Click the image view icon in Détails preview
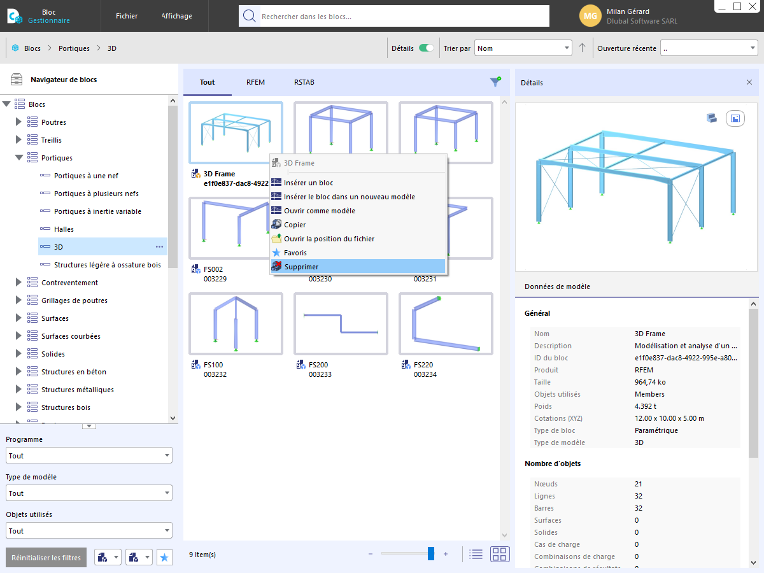This screenshot has height=573, width=764. click(x=735, y=118)
